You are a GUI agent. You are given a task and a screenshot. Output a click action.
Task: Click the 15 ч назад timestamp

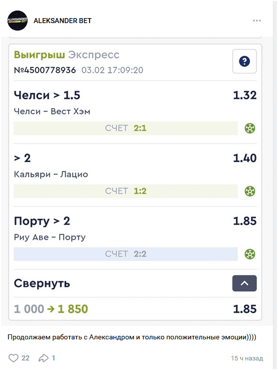[247, 358]
